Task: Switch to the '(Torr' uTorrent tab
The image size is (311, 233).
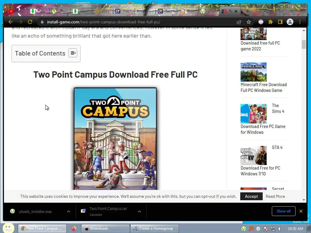Action: click(209, 11)
